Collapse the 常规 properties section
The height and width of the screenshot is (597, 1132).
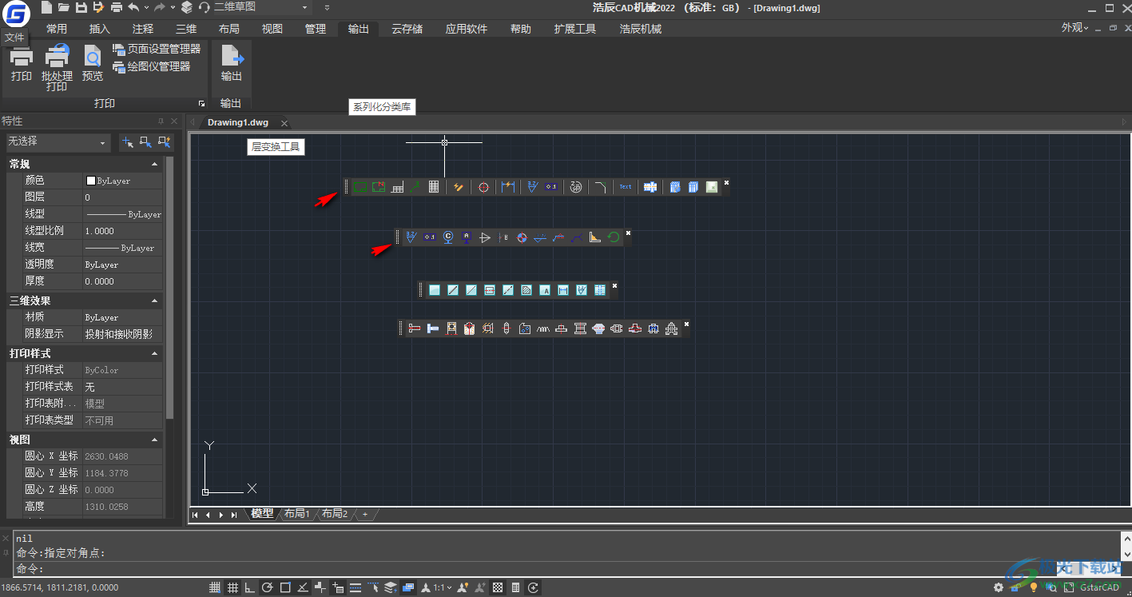[154, 164]
